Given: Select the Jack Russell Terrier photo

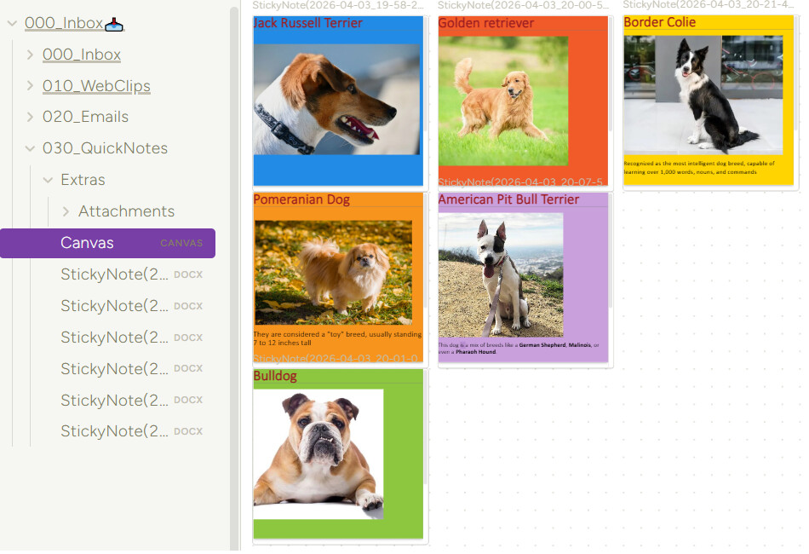Looking at the screenshot, I should (336, 99).
